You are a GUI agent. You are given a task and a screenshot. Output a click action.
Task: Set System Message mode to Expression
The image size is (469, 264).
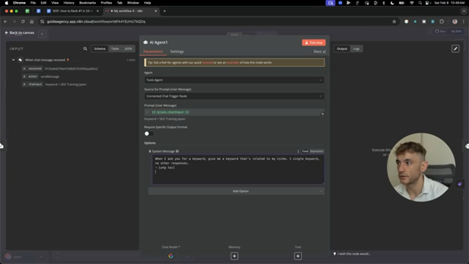317,151
